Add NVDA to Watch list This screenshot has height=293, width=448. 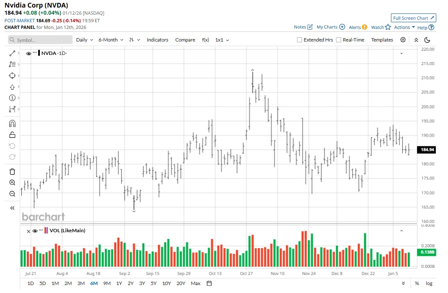(381, 27)
